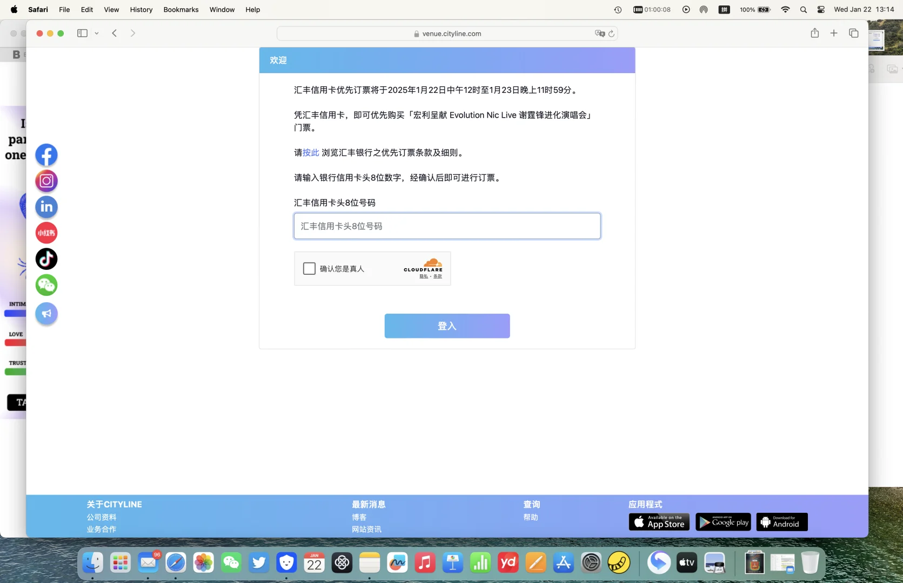Open Cloudflare terms link 条款
Screen dimensions: 903x583
(x=438, y=276)
